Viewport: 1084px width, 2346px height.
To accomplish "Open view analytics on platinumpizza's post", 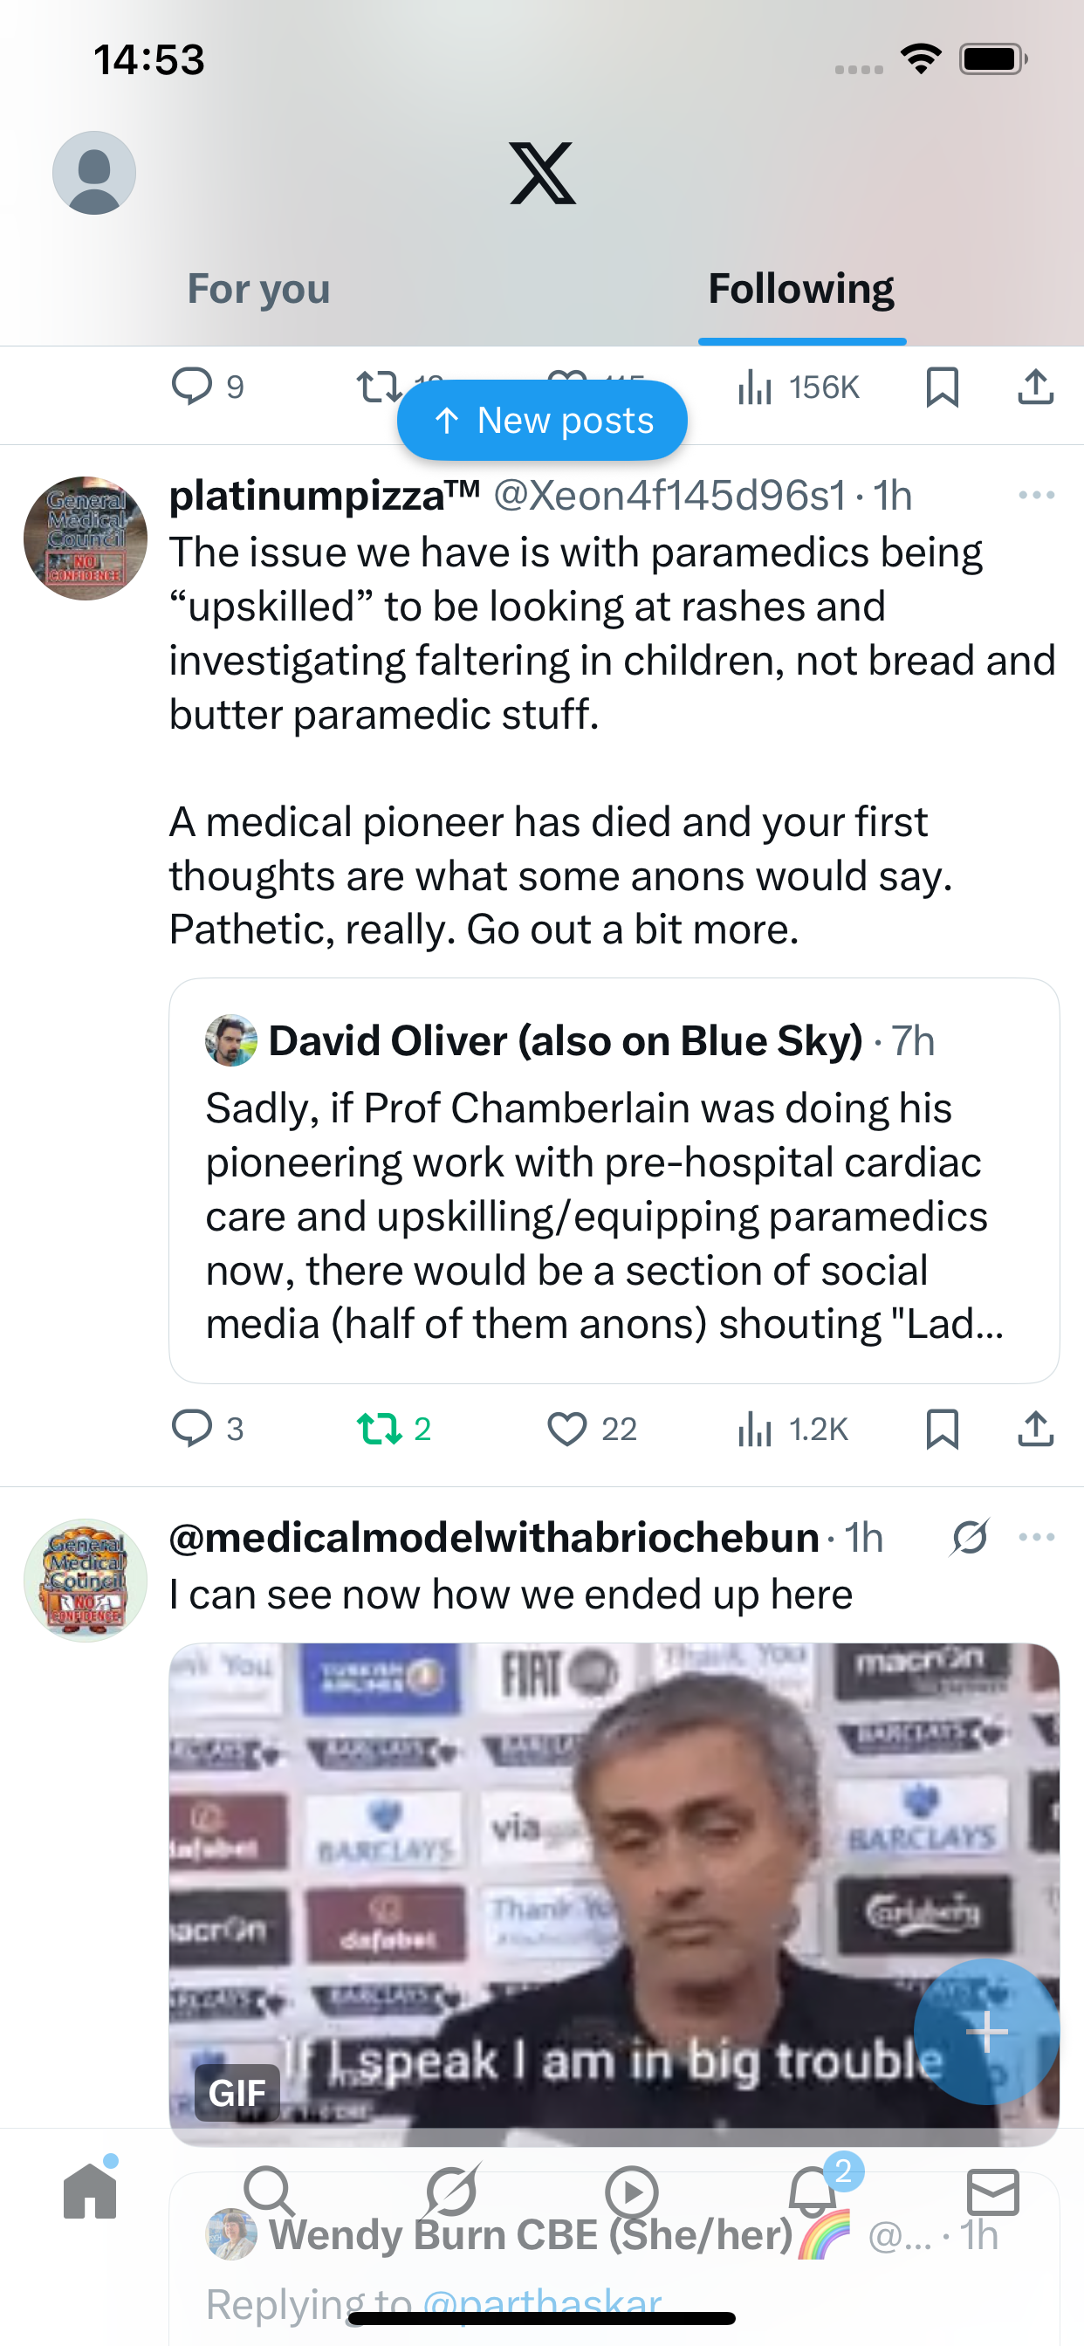I will coord(792,1428).
